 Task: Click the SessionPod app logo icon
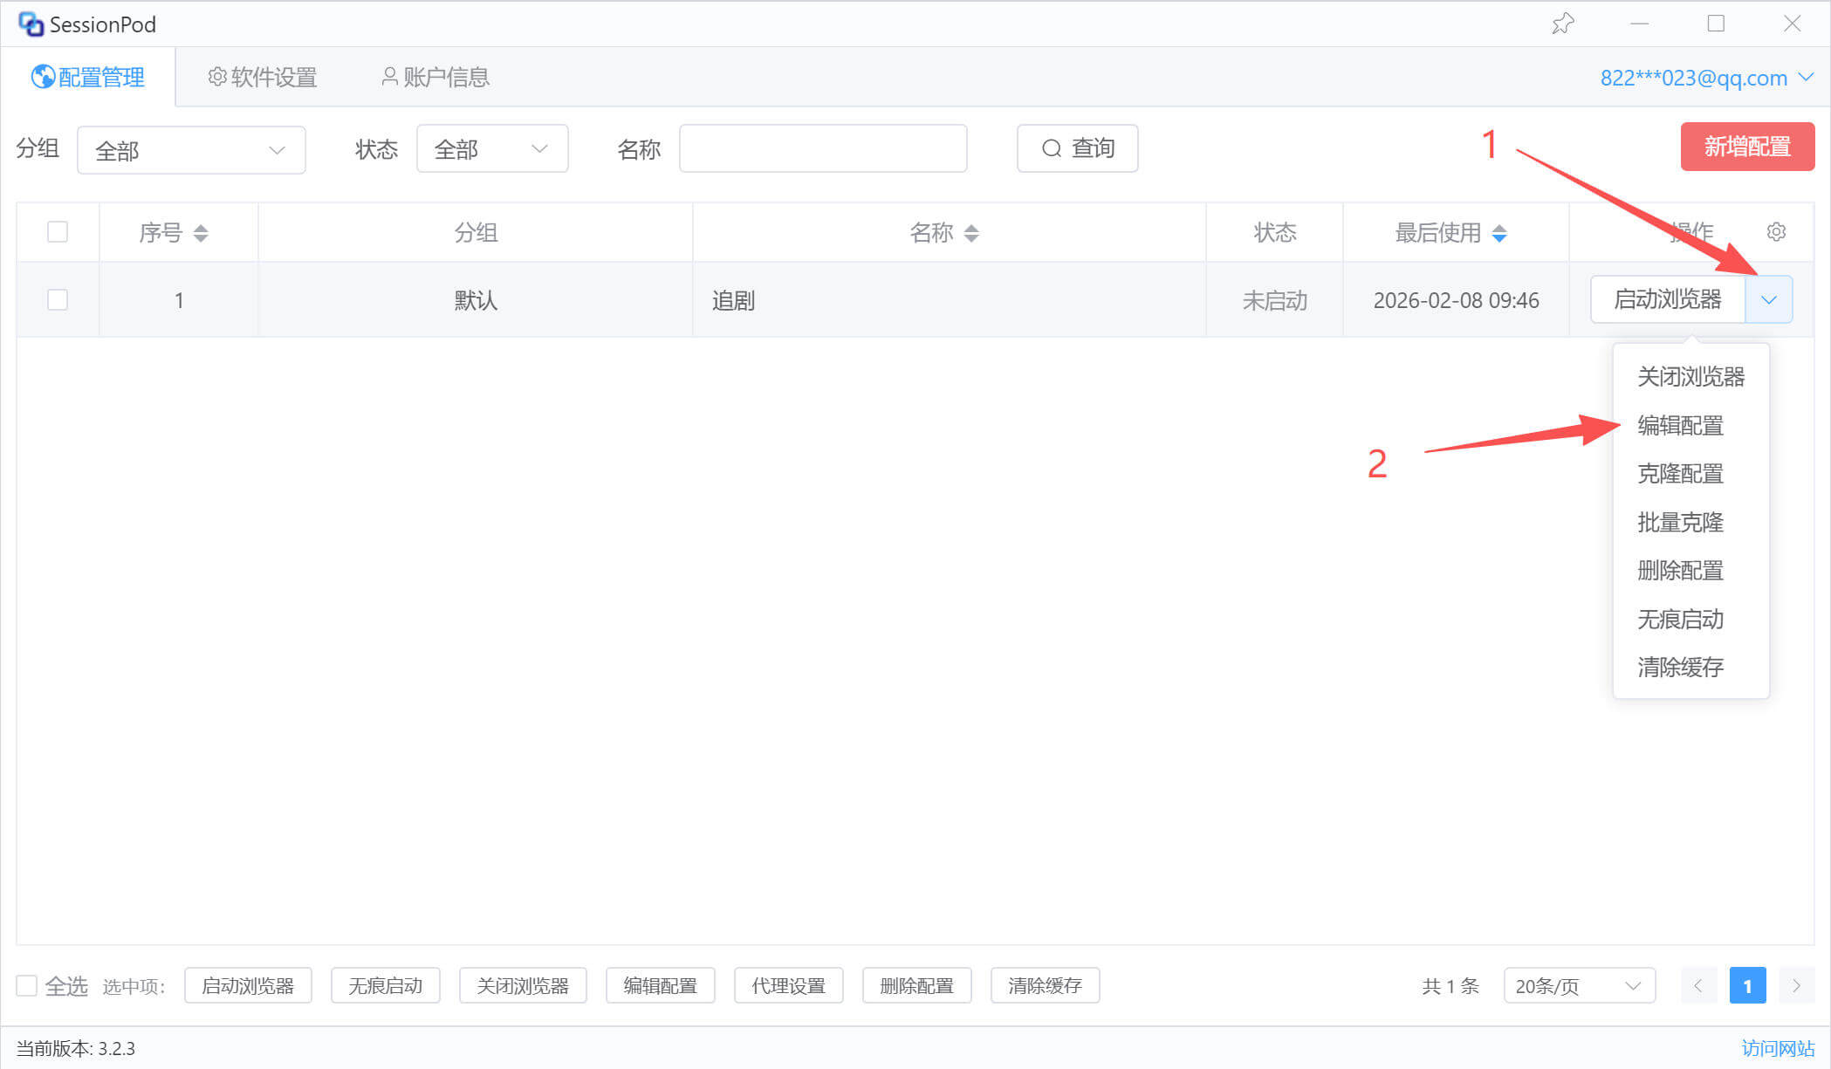[x=31, y=24]
